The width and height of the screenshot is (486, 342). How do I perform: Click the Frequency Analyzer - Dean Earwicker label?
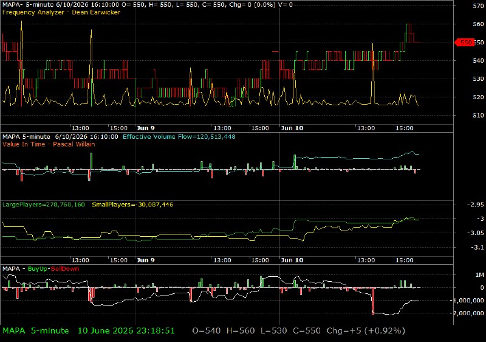(x=61, y=12)
